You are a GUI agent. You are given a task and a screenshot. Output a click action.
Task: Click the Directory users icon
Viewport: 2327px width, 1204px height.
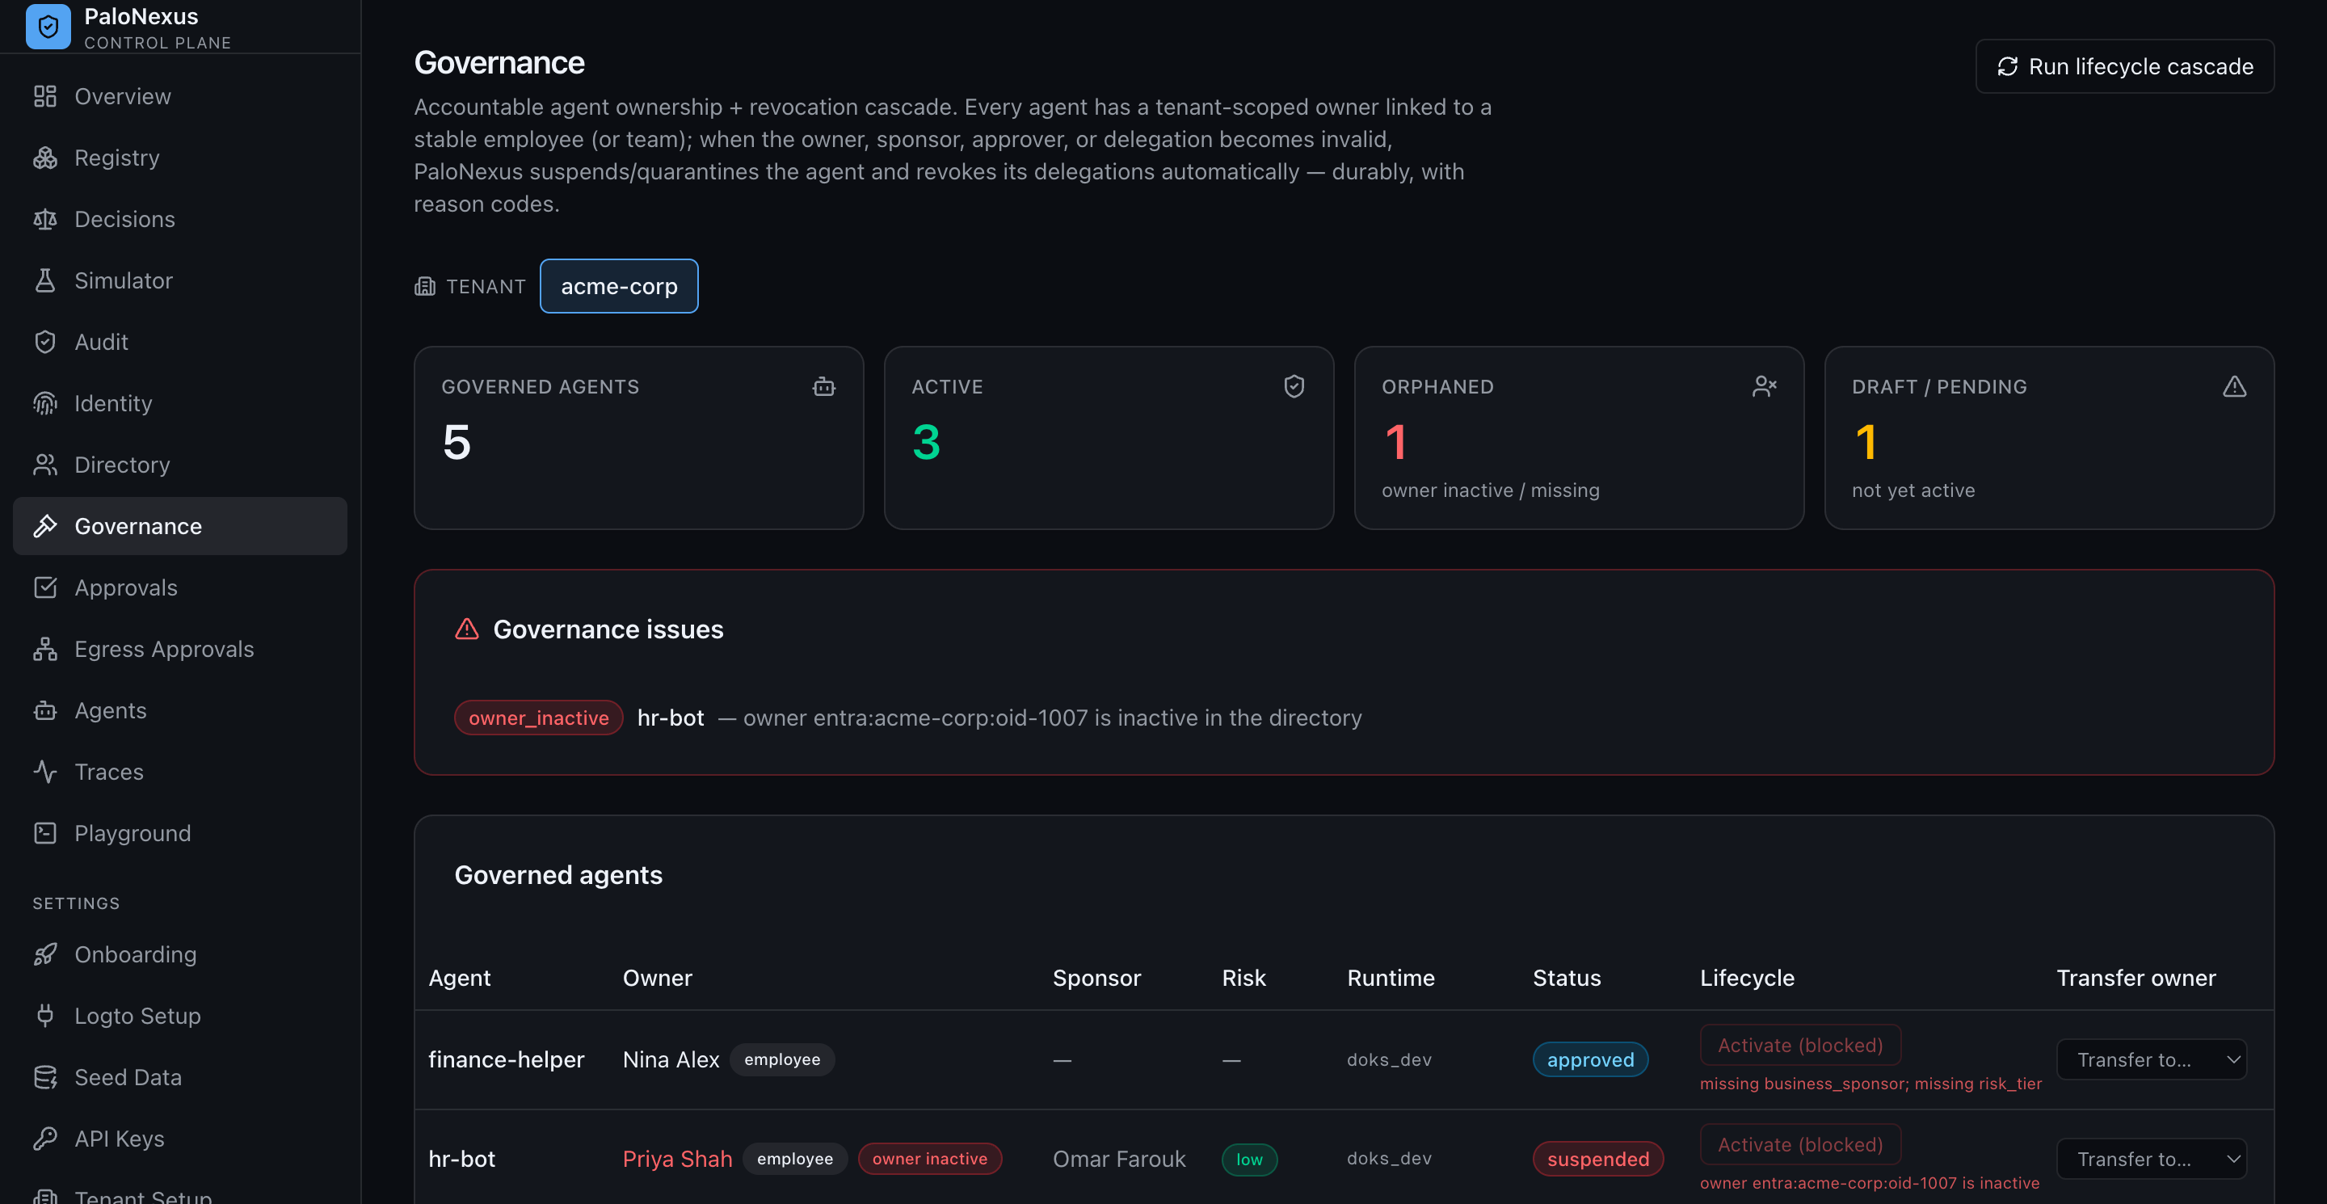45,465
